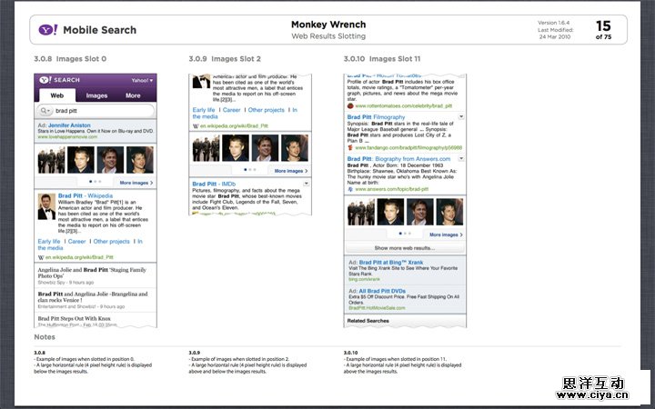Click www.answers.com/topic/brad-pitt URL

392,189
